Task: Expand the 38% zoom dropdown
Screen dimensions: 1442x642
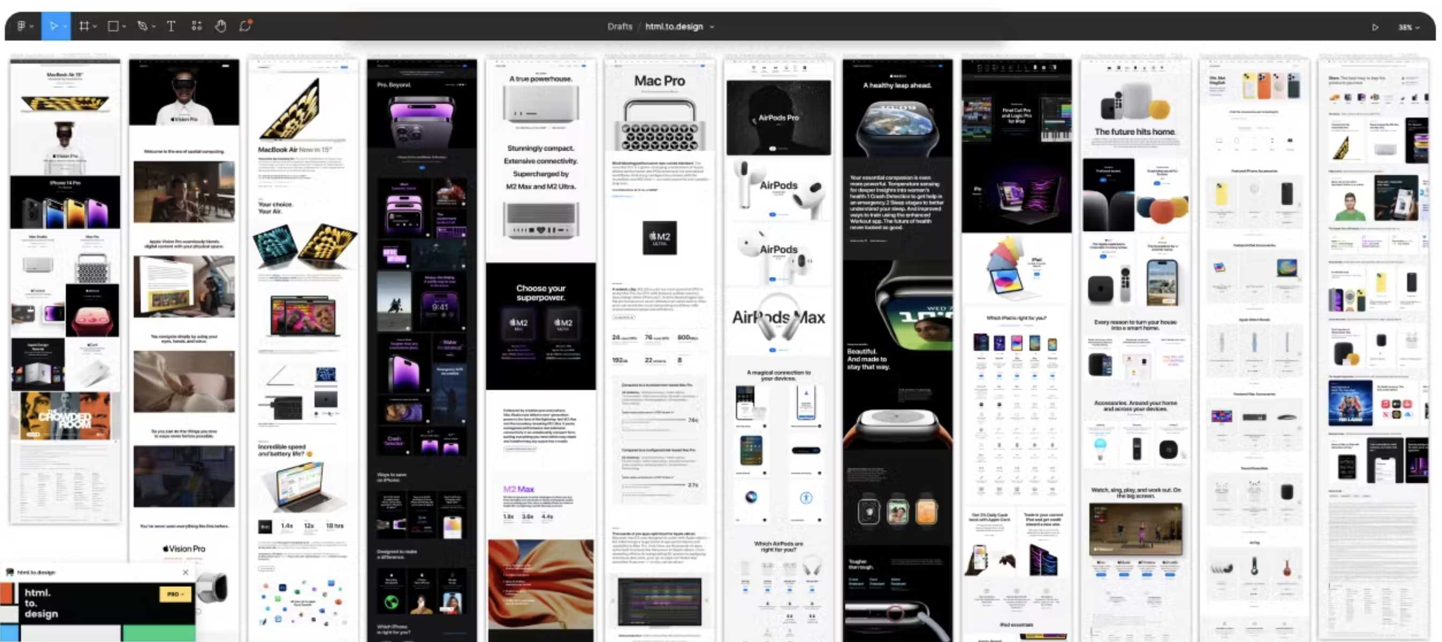Action: point(1409,27)
